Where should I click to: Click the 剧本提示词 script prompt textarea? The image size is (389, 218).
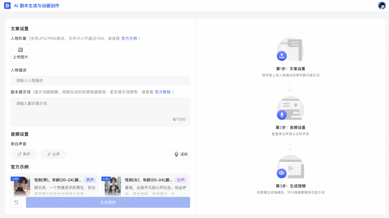coord(100,112)
